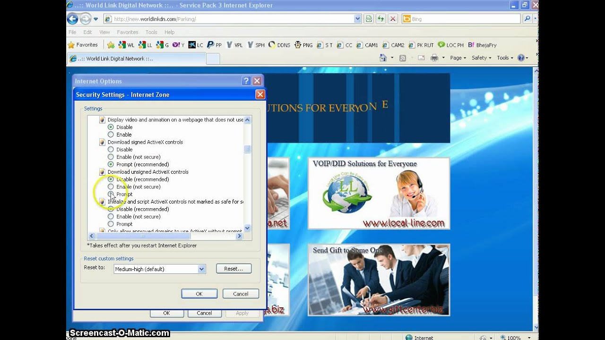Screen dimensions: 605x340
Task: Open the CAM1 bookmark
Action: (367, 45)
